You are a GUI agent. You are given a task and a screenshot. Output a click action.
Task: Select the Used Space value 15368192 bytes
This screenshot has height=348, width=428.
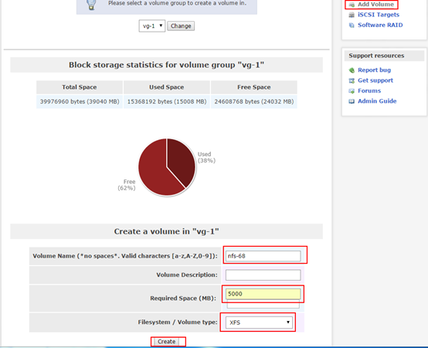click(x=167, y=101)
